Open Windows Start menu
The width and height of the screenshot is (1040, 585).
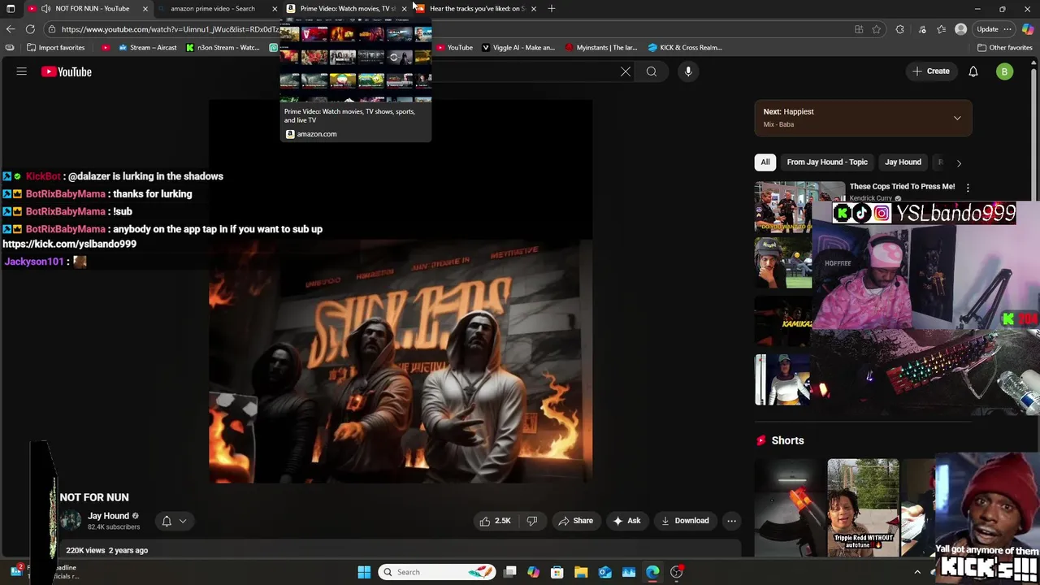364,572
